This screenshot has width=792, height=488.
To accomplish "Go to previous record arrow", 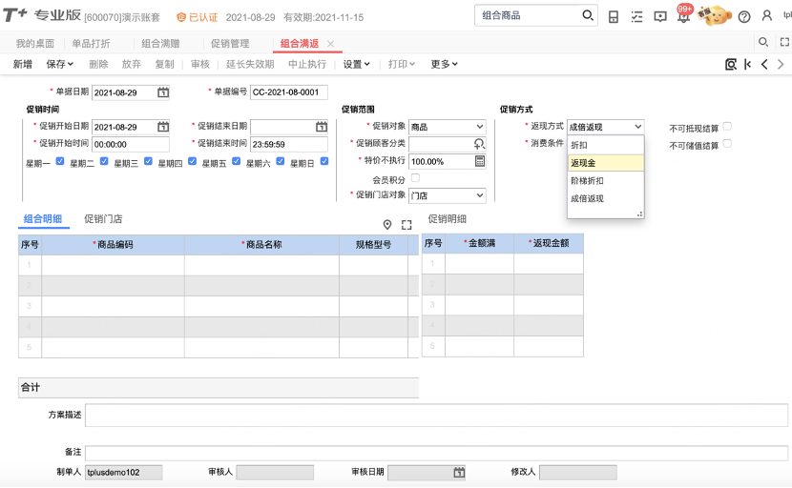I will (x=764, y=64).
